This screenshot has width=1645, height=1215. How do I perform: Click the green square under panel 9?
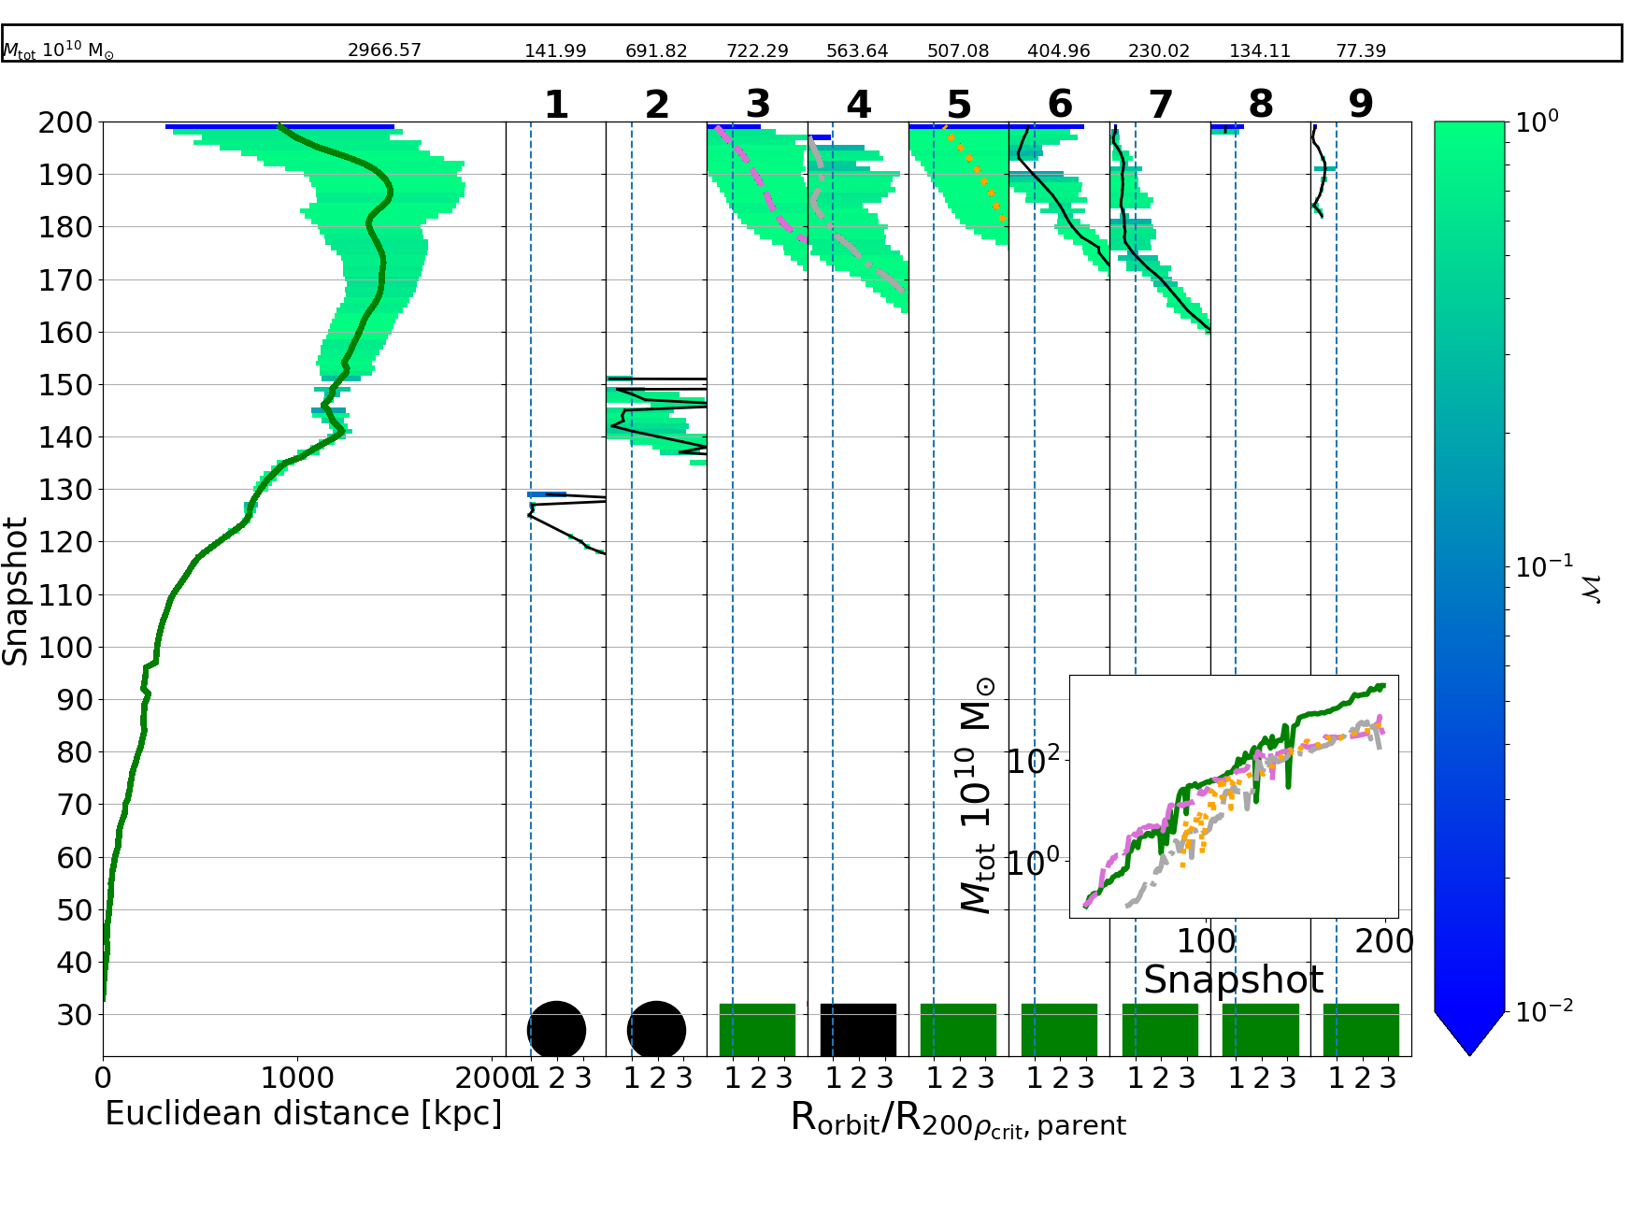click(1361, 1030)
